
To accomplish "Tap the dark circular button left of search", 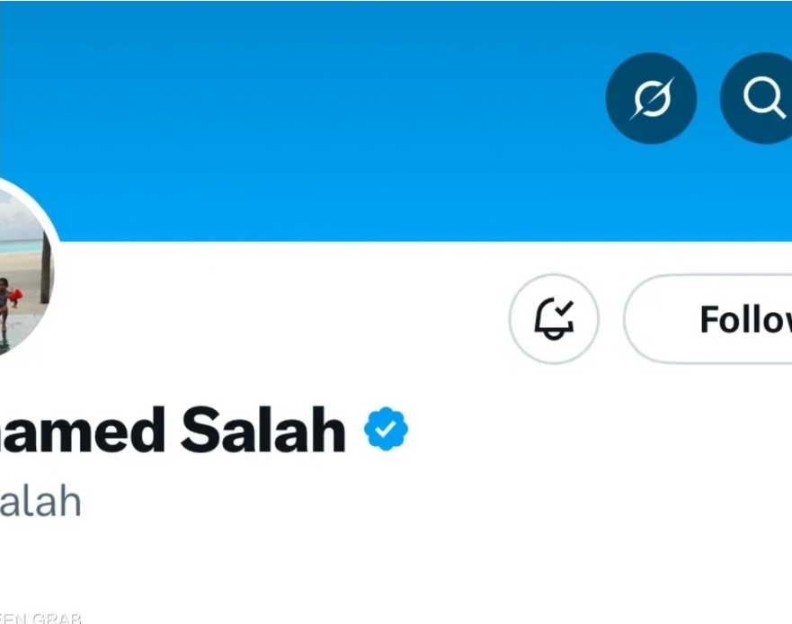I will click(x=651, y=98).
